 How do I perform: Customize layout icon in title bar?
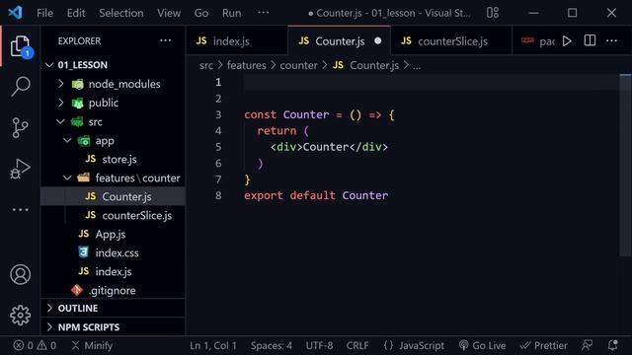493,13
